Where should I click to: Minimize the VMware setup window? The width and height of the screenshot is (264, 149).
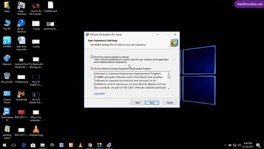click(158, 34)
